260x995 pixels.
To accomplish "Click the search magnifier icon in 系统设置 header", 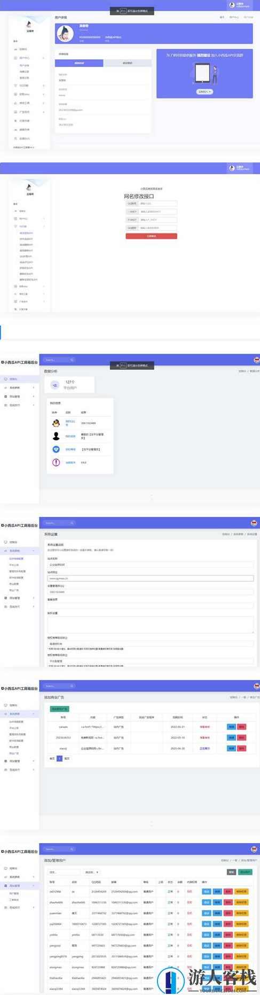I will click(72, 523).
